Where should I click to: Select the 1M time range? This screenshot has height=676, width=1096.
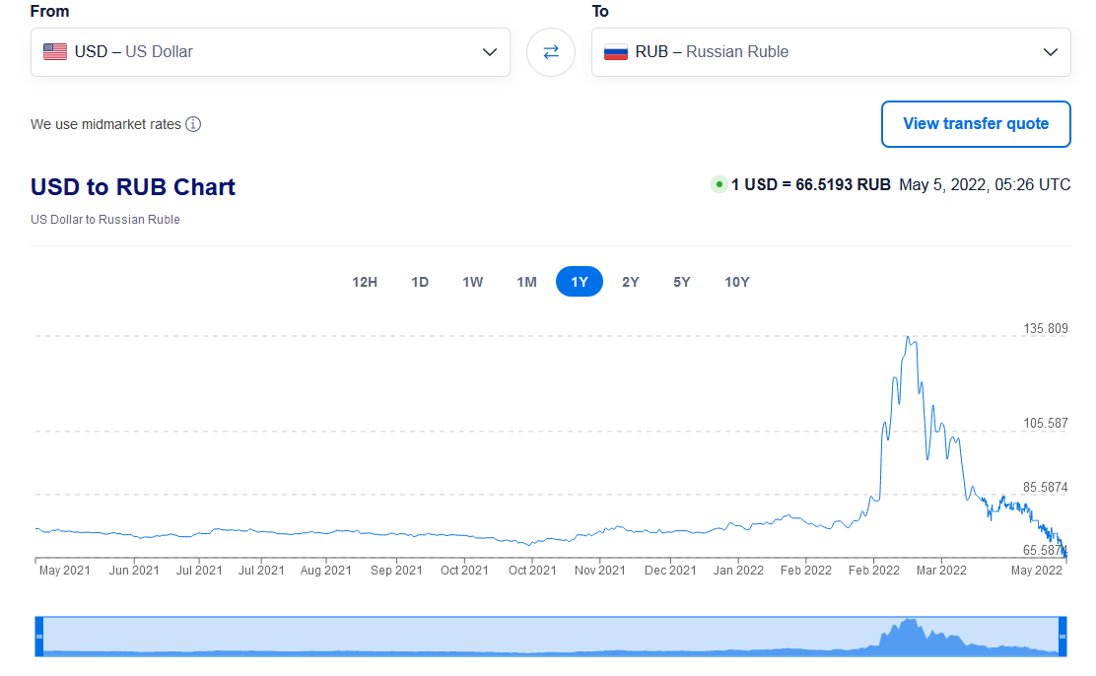point(526,282)
